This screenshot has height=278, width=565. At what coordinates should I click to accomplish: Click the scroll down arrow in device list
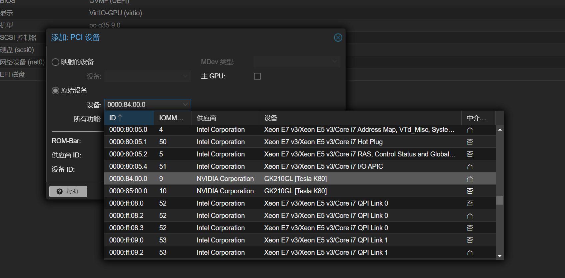click(500, 256)
